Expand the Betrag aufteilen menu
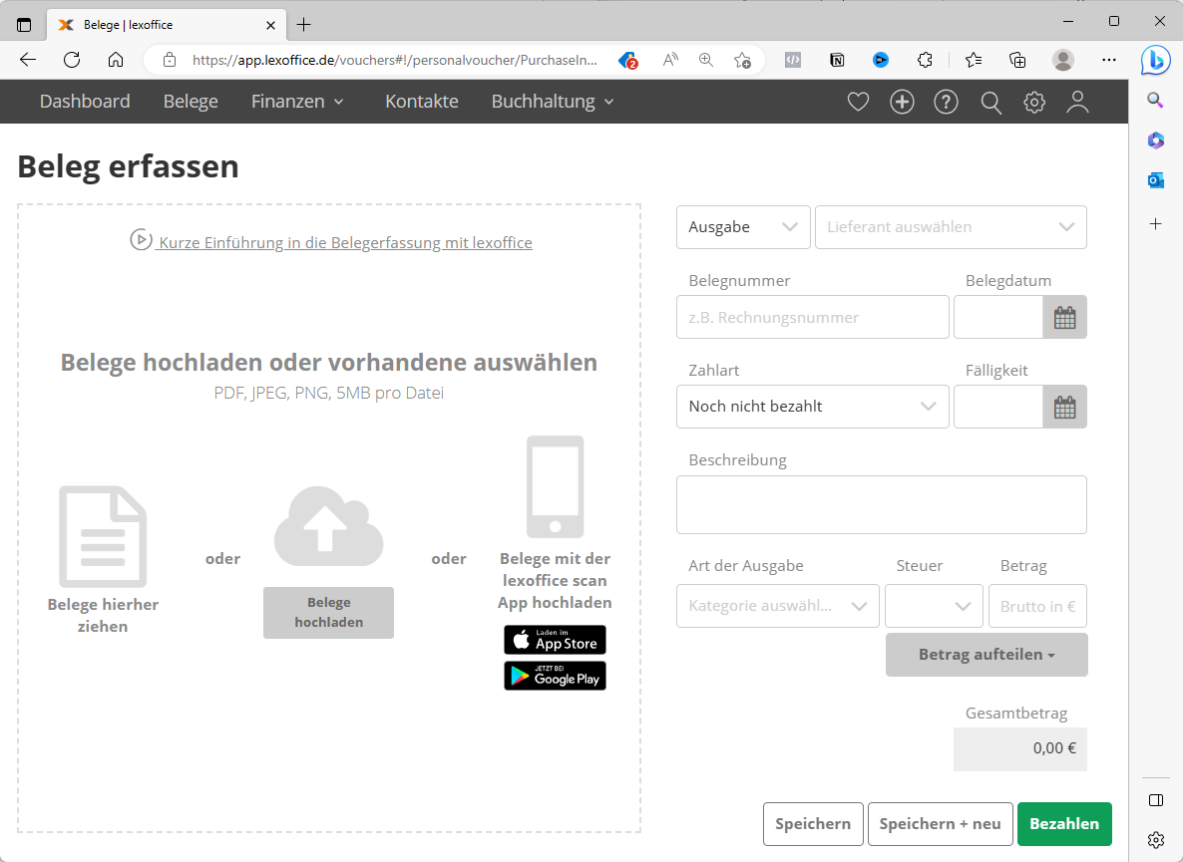Screen dimensions: 1183x862 click(x=986, y=655)
